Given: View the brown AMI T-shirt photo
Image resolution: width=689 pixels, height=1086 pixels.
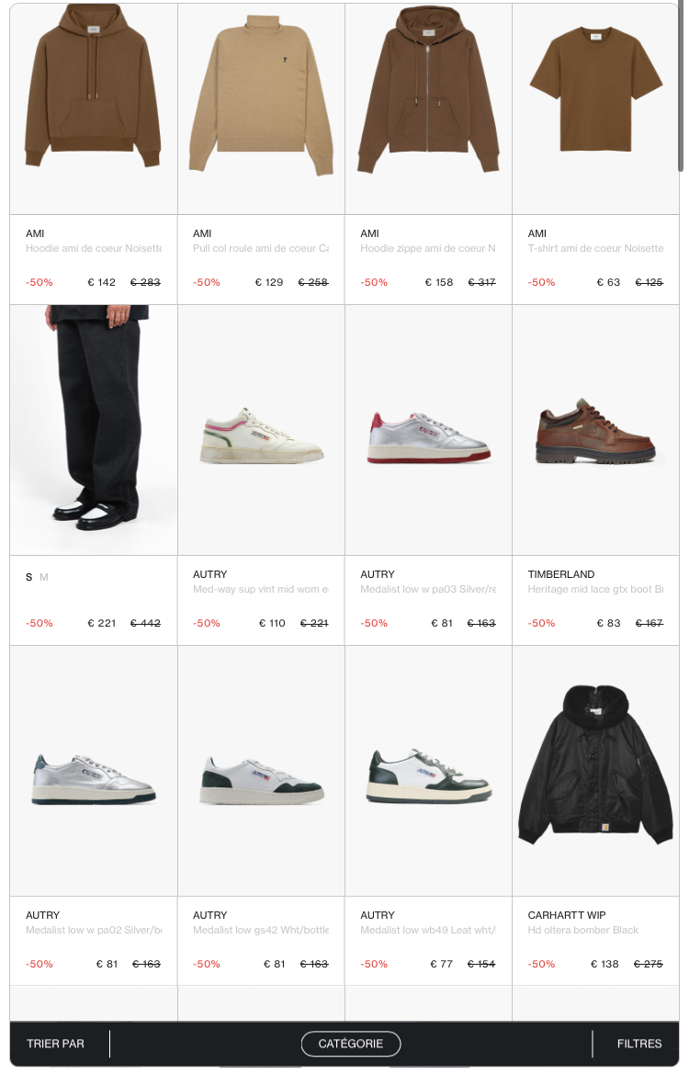Looking at the screenshot, I should click(595, 108).
